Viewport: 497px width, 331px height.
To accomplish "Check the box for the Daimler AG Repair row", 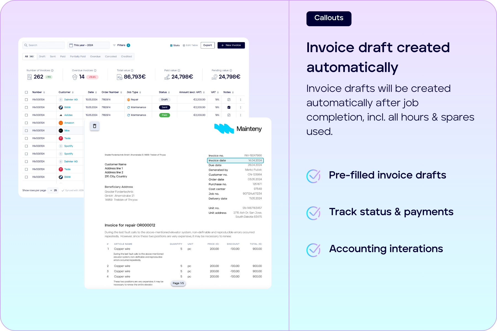I will pyautogui.click(x=27, y=100).
